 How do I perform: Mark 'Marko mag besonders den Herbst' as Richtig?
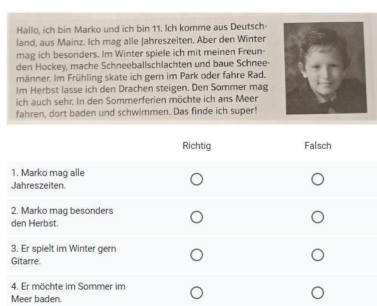(197, 217)
